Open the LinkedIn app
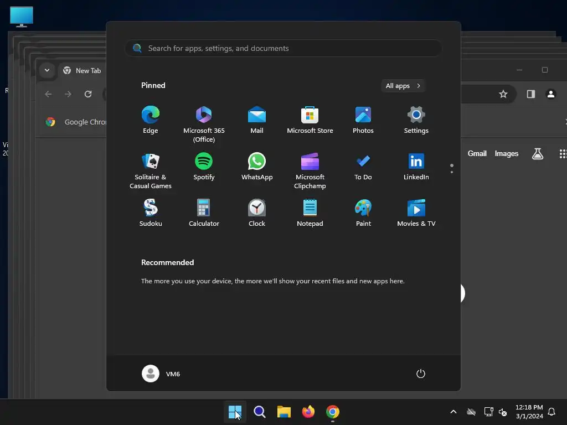This screenshot has height=425, width=567. pos(416,167)
